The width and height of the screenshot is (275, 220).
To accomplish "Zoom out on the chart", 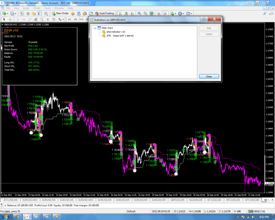I will pyautogui.click(x=145, y=14).
